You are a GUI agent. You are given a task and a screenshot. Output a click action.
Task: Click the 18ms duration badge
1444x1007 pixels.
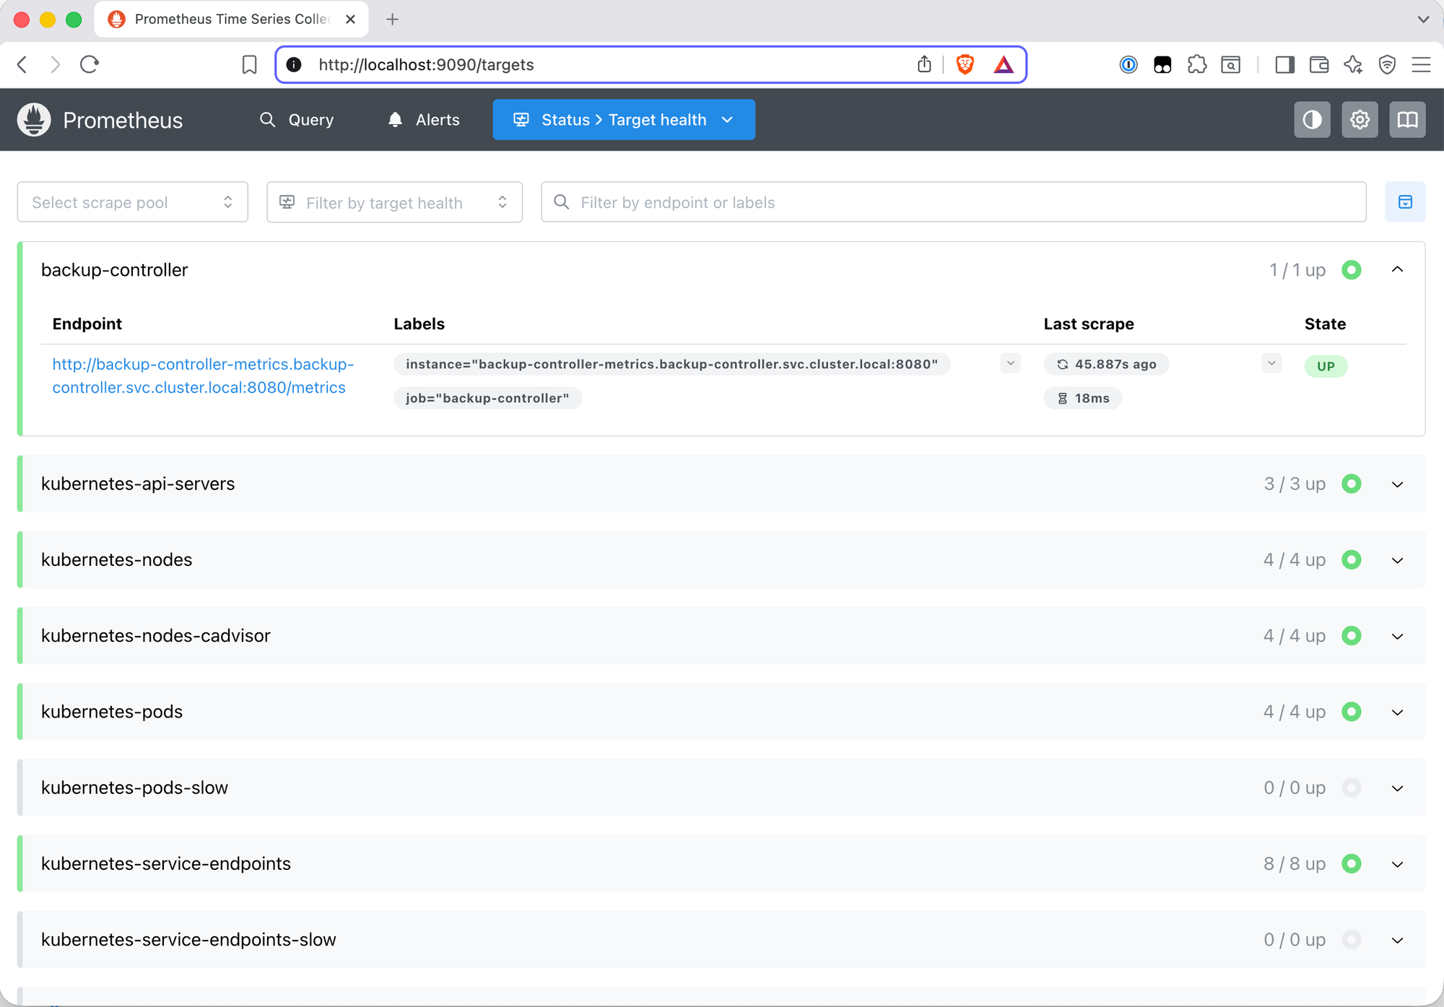[x=1082, y=398]
